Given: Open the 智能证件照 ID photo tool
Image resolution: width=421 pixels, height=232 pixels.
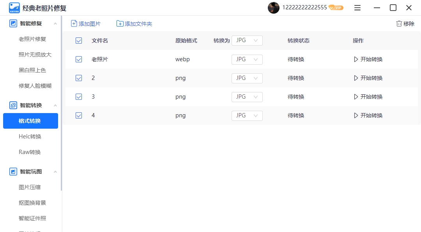Looking at the screenshot, I should click(x=33, y=218).
